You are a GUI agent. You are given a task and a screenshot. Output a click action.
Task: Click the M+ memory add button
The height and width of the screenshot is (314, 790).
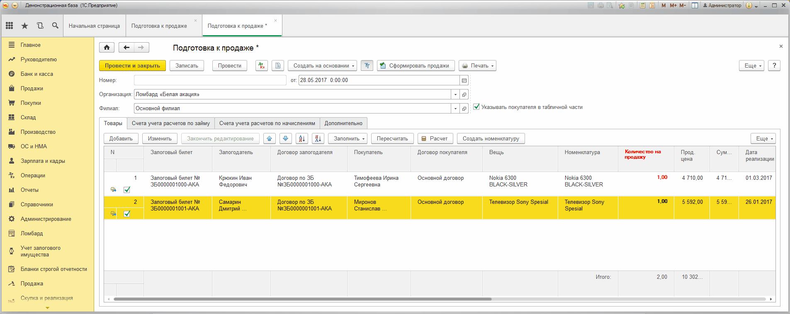(673, 5)
